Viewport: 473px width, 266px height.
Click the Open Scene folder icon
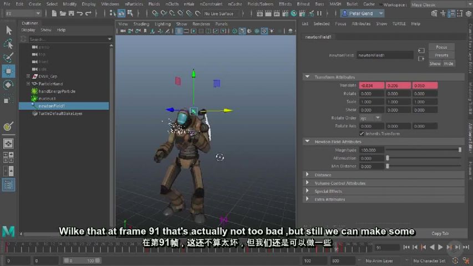pos(63,13)
